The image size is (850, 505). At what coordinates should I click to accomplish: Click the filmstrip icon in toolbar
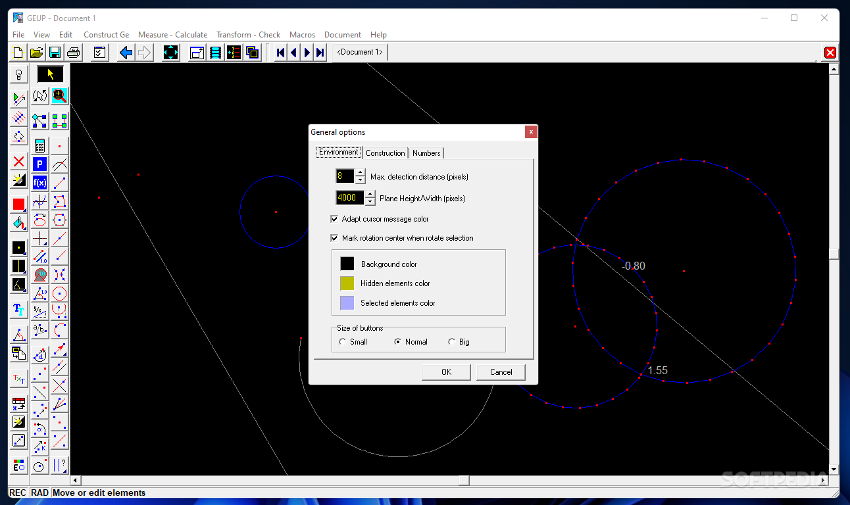coord(216,53)
